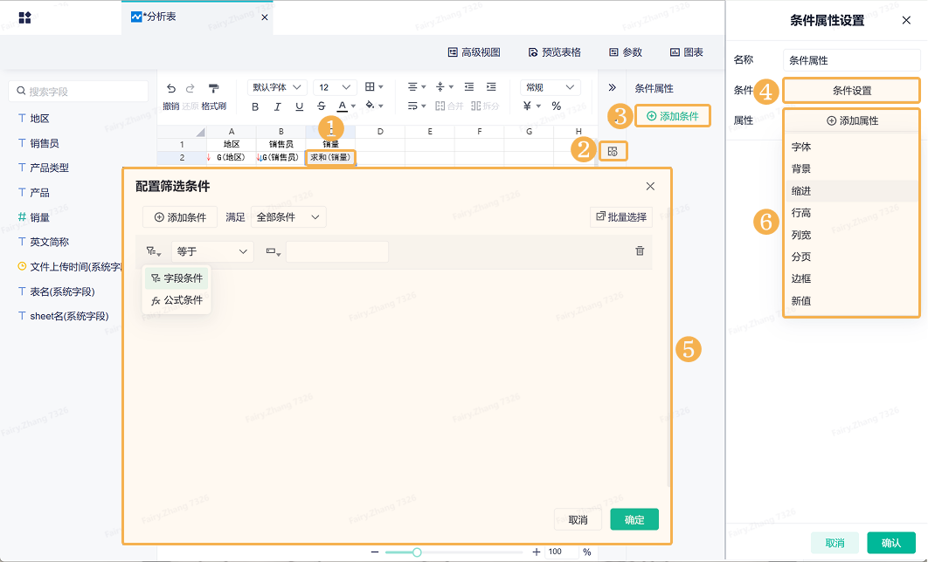This screenshot has height=562, width=928.
Task: Click the font color A icon
Action: coord(342,106)
